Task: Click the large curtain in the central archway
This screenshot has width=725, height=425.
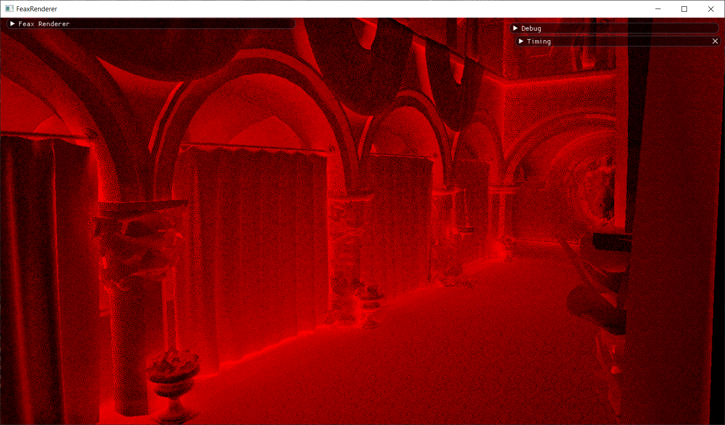Action: [258, 235]
